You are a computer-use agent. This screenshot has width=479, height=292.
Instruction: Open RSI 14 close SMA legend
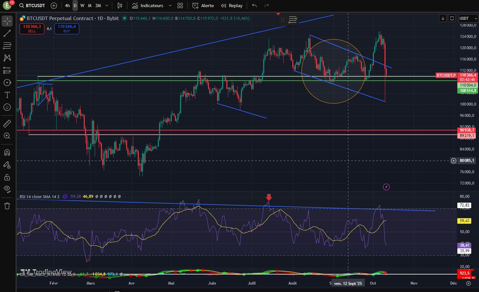pos(40,197)
